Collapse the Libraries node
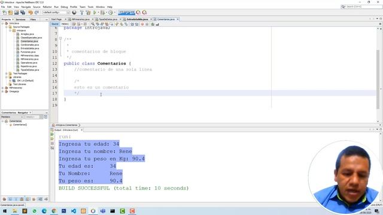 (7, 77)
